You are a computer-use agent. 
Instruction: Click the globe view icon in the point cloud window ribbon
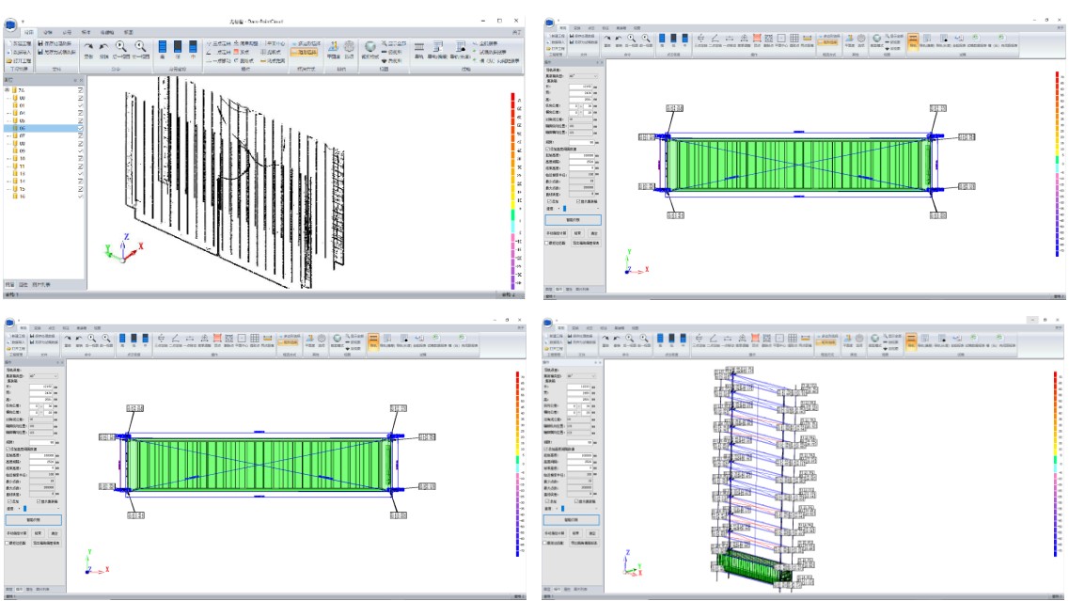click(369, 46)
